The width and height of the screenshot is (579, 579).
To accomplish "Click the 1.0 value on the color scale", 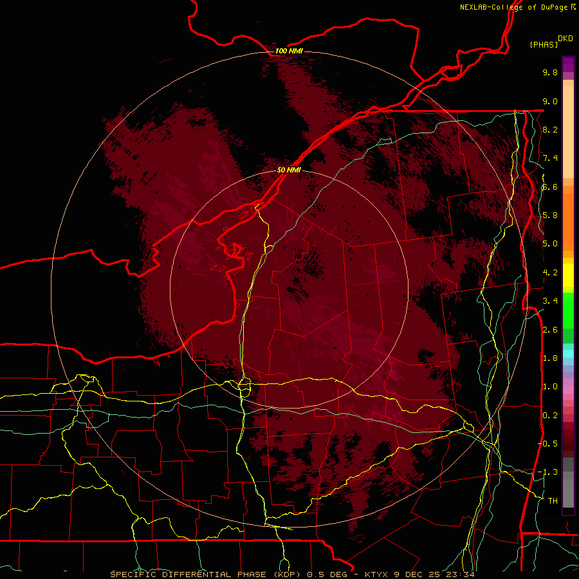I will pyautogui.click(x=550, y=387).
